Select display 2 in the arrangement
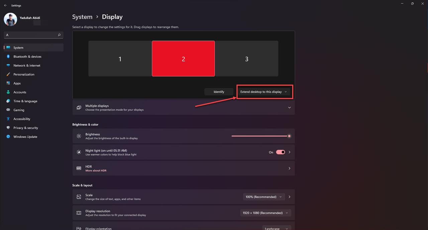 click(183, 59)
